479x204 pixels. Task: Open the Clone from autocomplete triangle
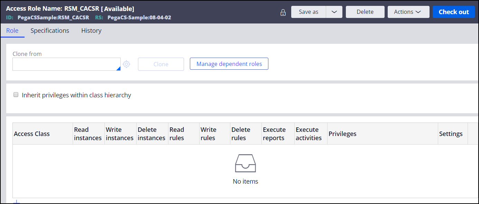tap(118, 68)
